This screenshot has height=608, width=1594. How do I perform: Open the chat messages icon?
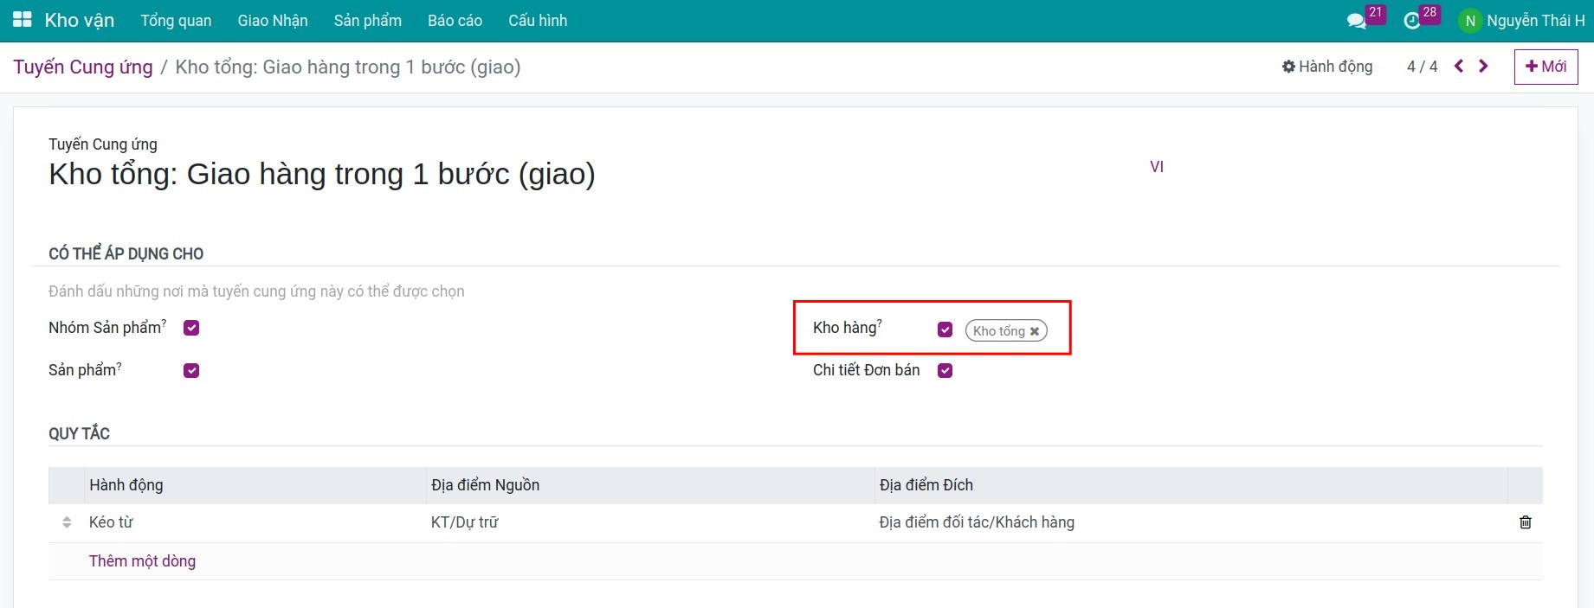click(x=1356, y=21)
